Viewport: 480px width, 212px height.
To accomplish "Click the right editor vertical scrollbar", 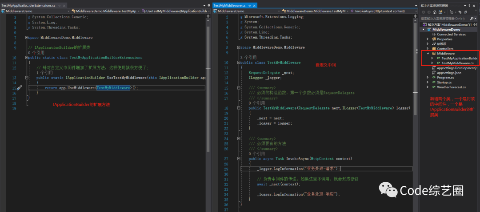I will (415, 70).
